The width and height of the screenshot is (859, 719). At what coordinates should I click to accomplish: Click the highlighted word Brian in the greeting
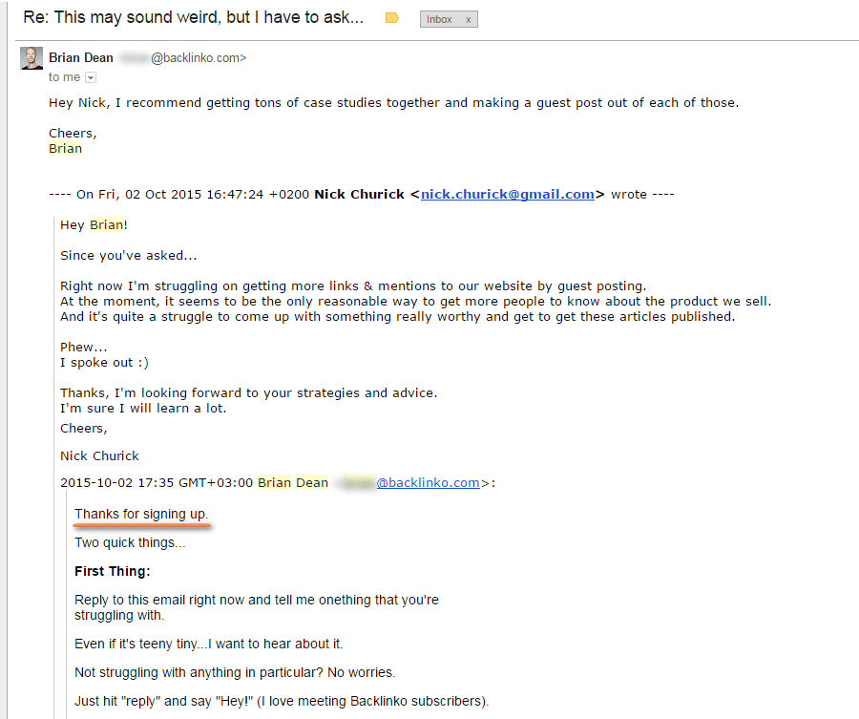click(x=105, y=224)
